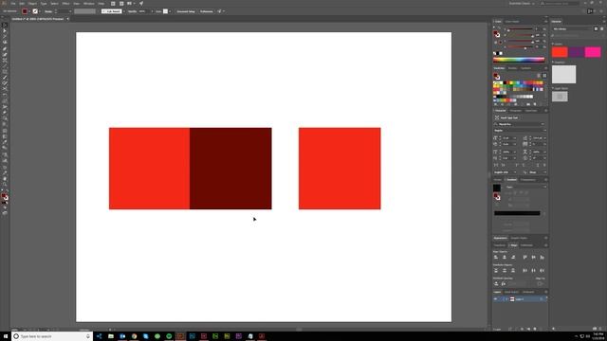The height and width of the screenshot is (341, 607).
Task: Open the Object menu
Action: pos(32,4)
